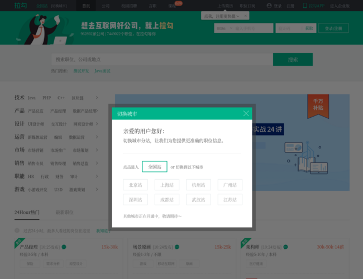Click the 职位订阅 link
The width and height of the screenshot is (363, 279).
(247, 6)
